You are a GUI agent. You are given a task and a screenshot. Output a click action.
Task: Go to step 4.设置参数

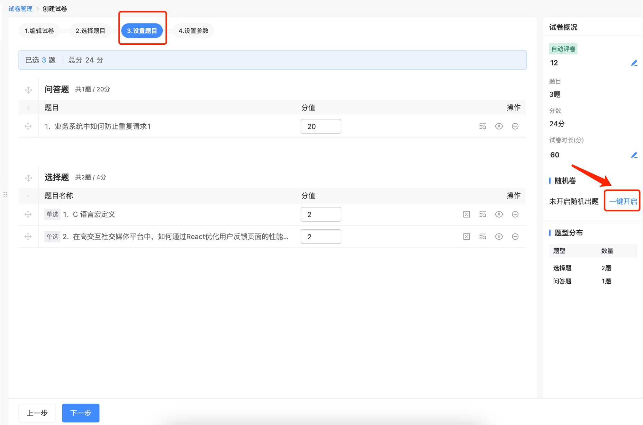(x=194, y=31)
